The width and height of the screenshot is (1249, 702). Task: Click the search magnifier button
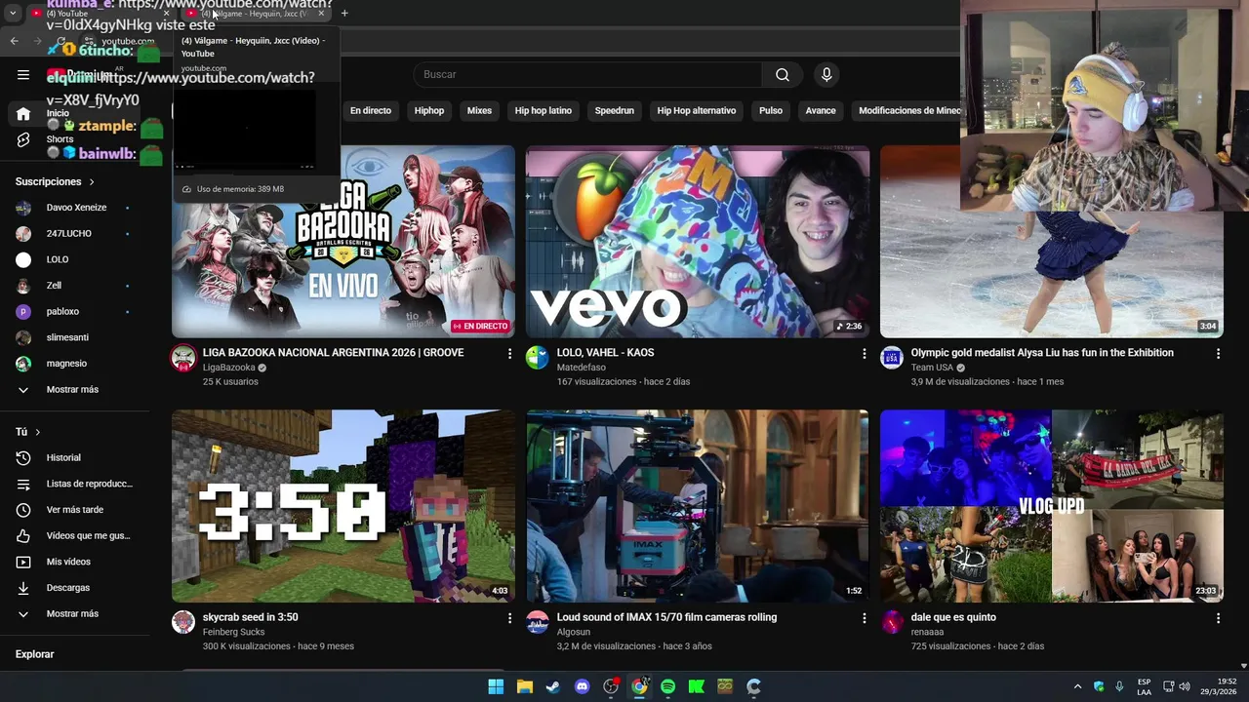pyautogui.click(x=783, y=75)
